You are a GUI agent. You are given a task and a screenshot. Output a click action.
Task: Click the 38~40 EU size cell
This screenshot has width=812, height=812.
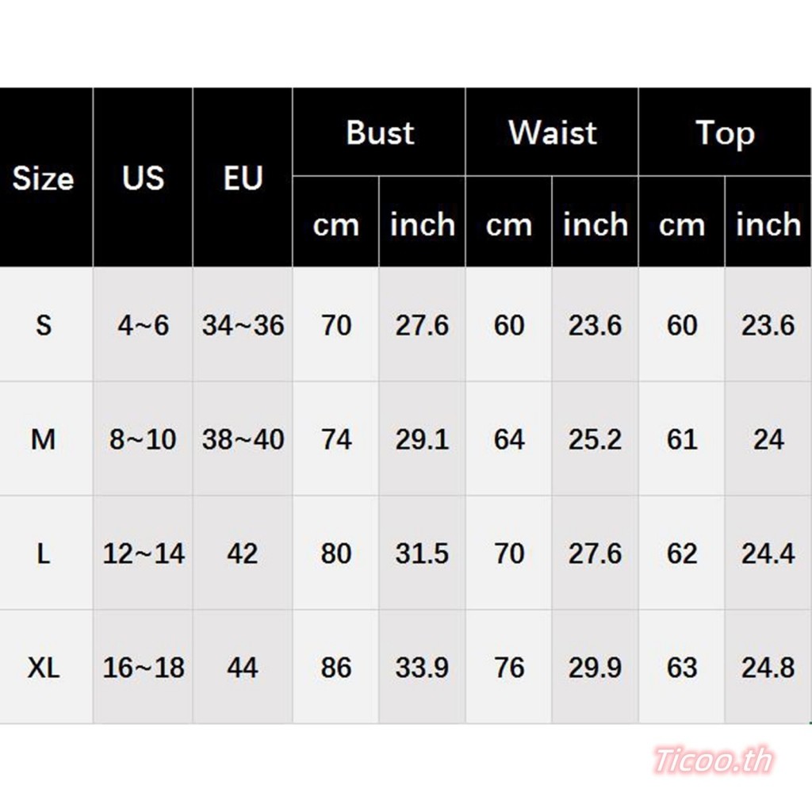(243, 439)
